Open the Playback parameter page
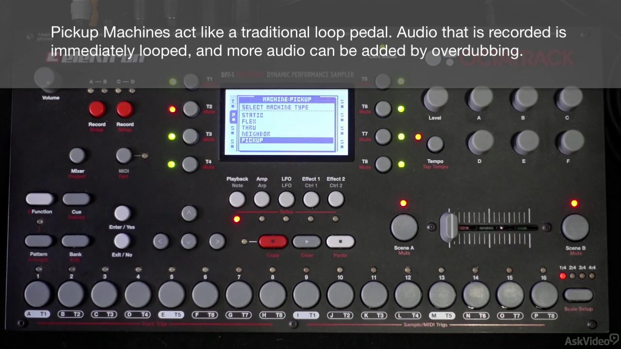 [237, 199]
